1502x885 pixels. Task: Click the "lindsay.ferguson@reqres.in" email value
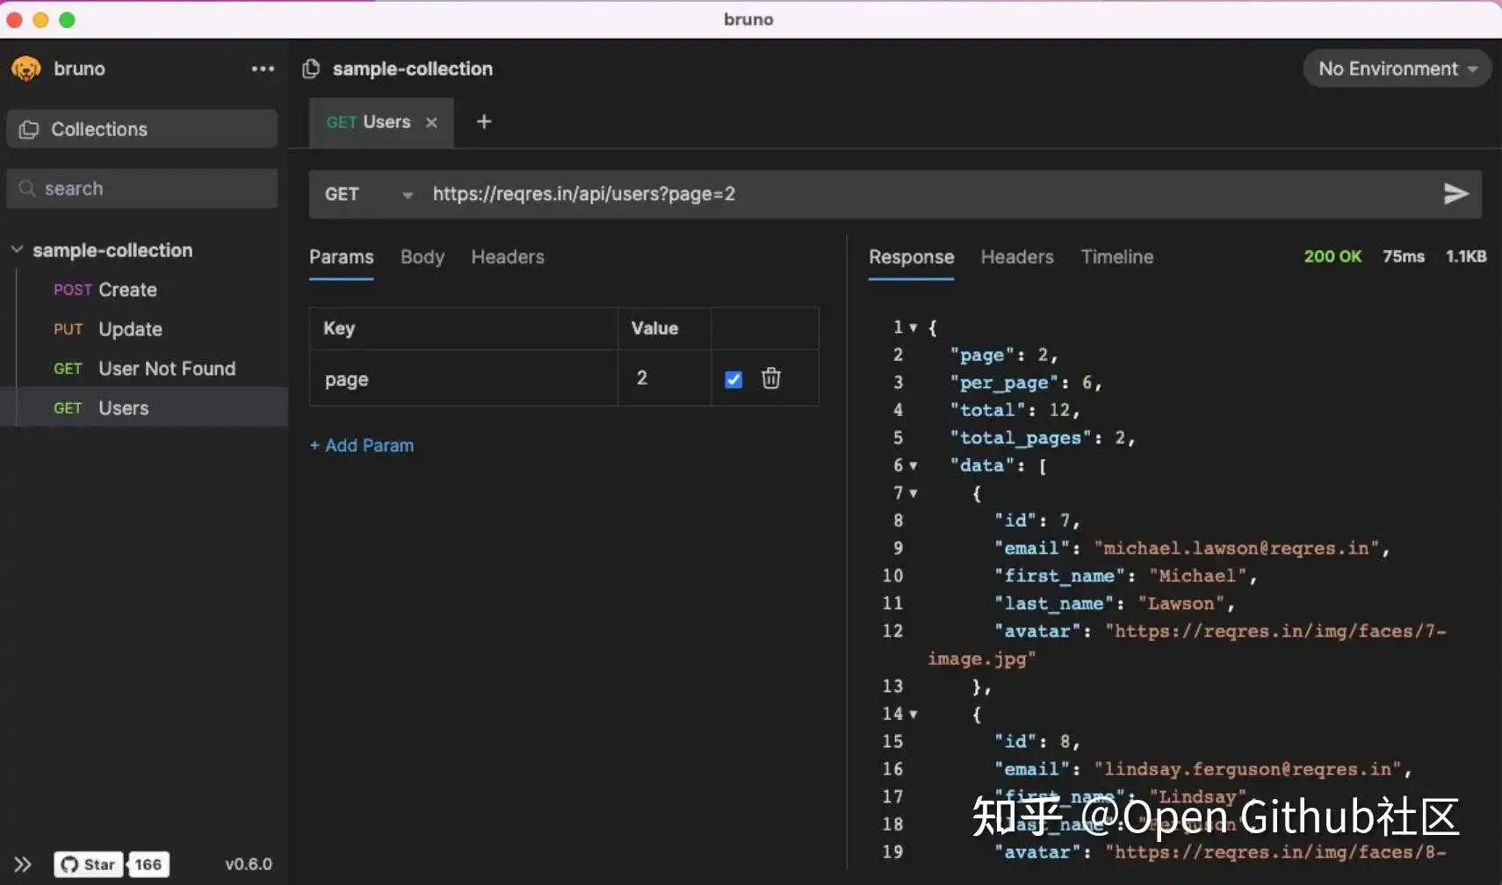(1248, 769)
